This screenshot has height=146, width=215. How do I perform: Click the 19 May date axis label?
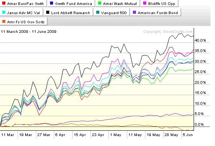click(153, 135)
